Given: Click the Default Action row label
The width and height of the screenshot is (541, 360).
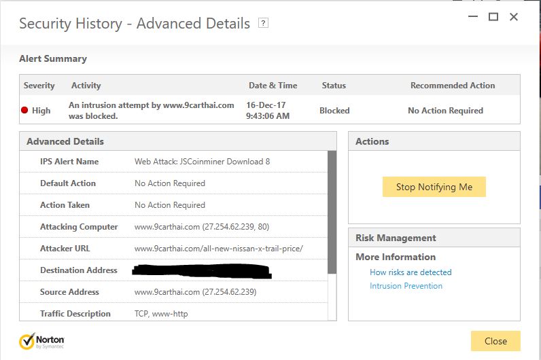Looking at the screenshot, I should (x=68, y=183).
